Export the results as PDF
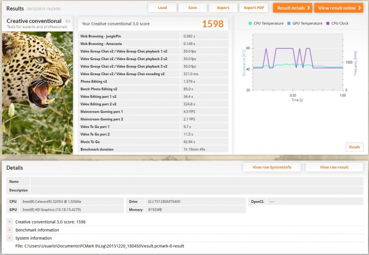 coord(254,8)
